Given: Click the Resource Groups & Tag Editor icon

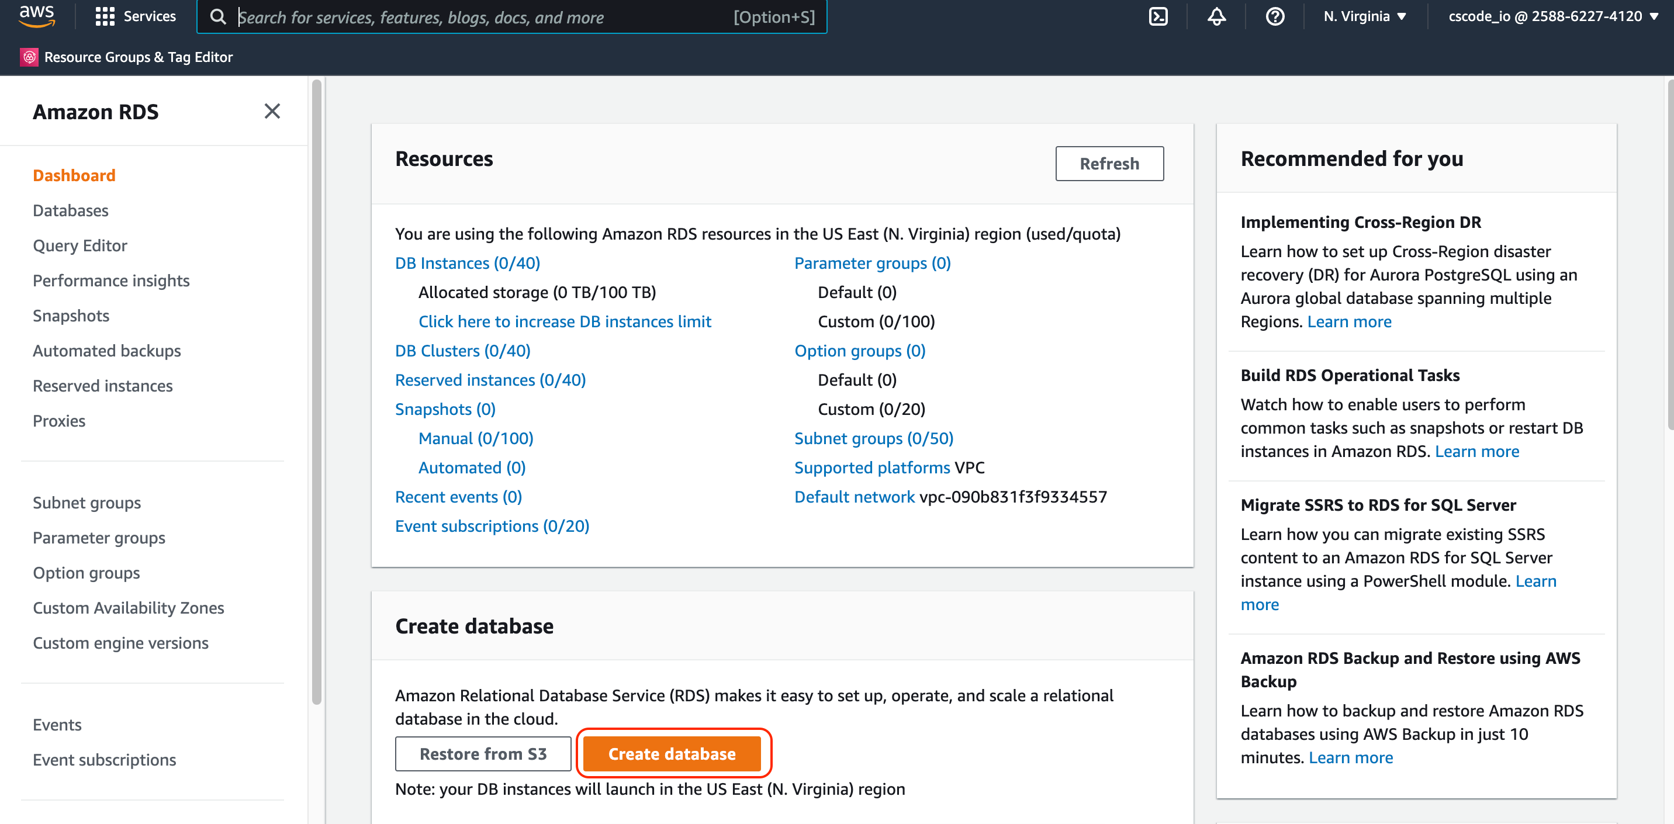Looking at the screenshot, I should click(29, 57).
